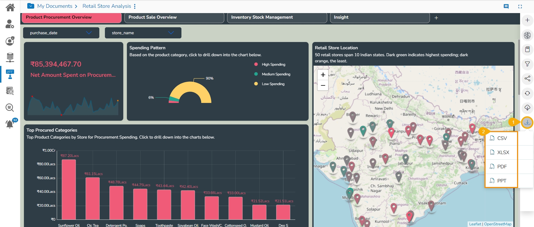The width and height of the screenshot is (534, 227).
Task: Select XLSX from the export menu
Action: click(503, 152)
